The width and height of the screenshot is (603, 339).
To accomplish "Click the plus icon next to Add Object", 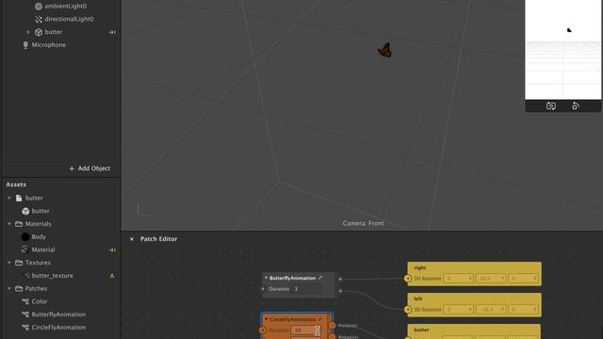I will pos(72,169).
